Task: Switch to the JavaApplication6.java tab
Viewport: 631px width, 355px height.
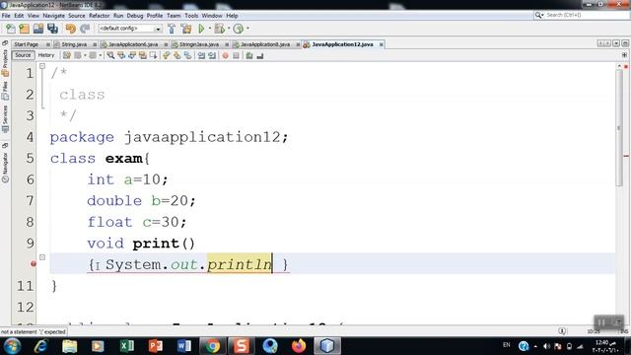Action: [x=133, y=44]
